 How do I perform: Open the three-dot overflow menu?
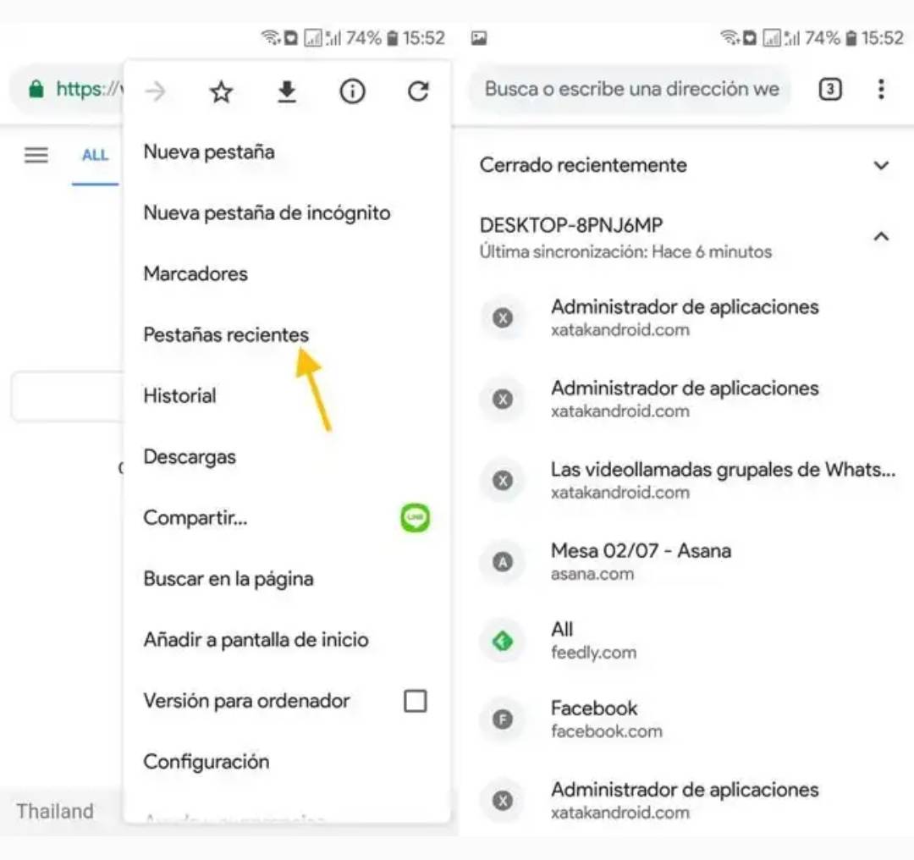pyautogui.click(x=881, y=89)
